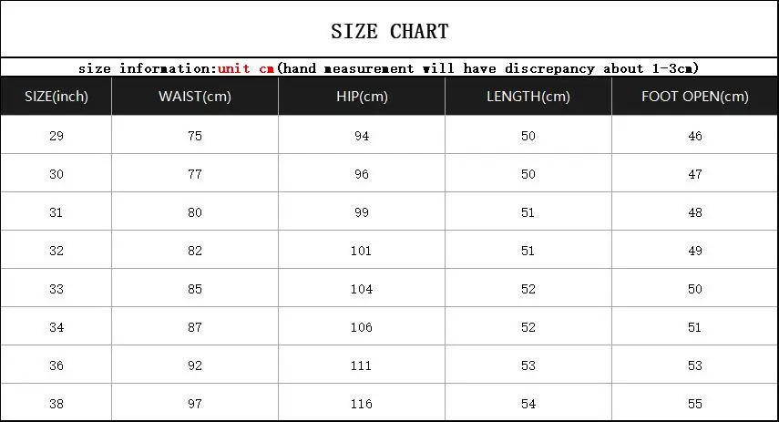Click waist value 92 for size 36
779x422 pixels.
point(195,365)
